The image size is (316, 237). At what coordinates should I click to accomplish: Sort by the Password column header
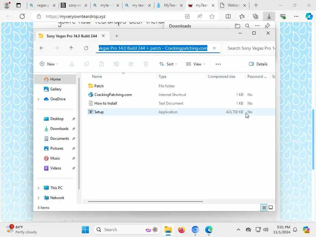[257, 77]
